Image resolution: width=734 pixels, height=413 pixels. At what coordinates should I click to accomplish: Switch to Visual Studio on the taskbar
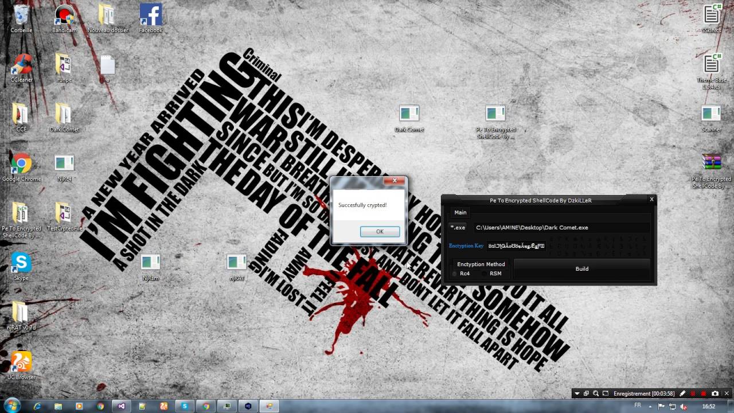122,406
